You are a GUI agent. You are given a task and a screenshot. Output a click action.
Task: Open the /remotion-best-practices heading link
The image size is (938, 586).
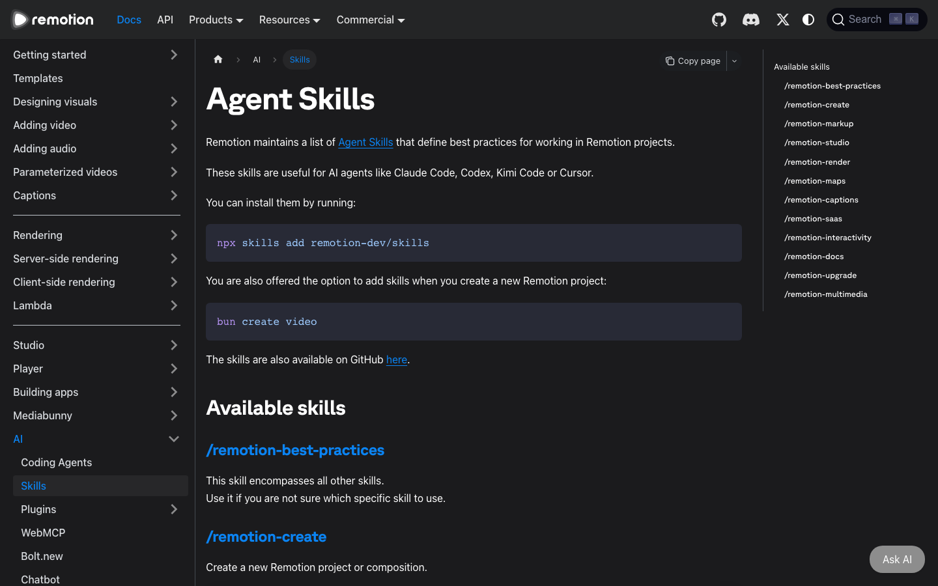point(295,450)
